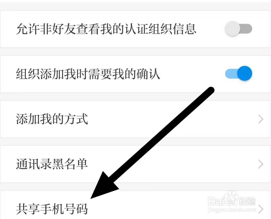The width and height of the screenshot is (271, 219).
Task: Click the jingyan.baidu.com watermark link
Action: pos(232,210)
